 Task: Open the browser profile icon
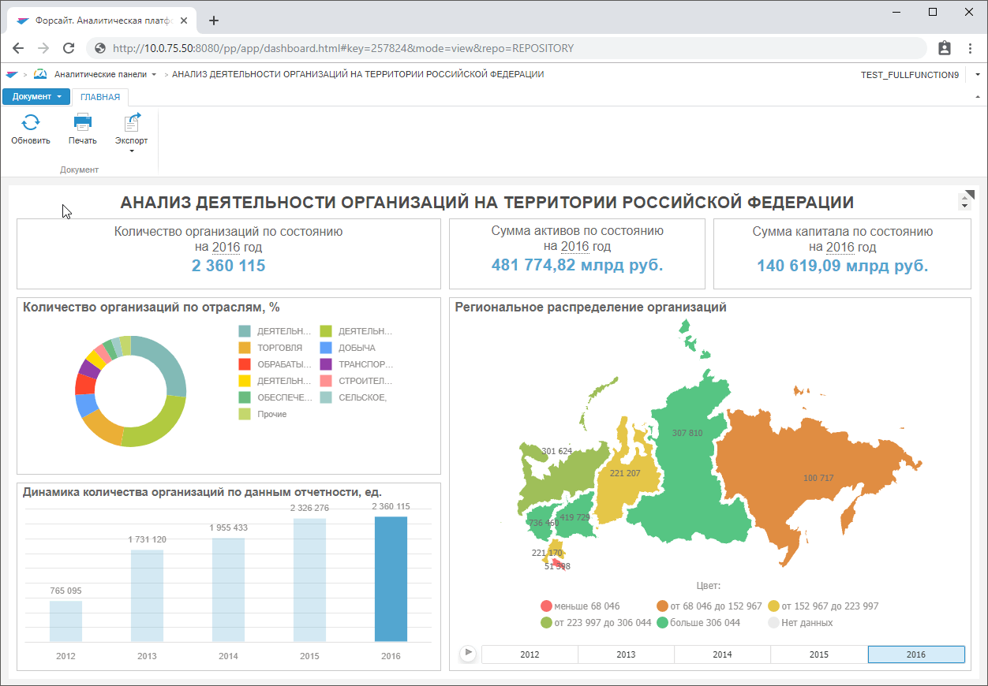click(x=944, y=48)
